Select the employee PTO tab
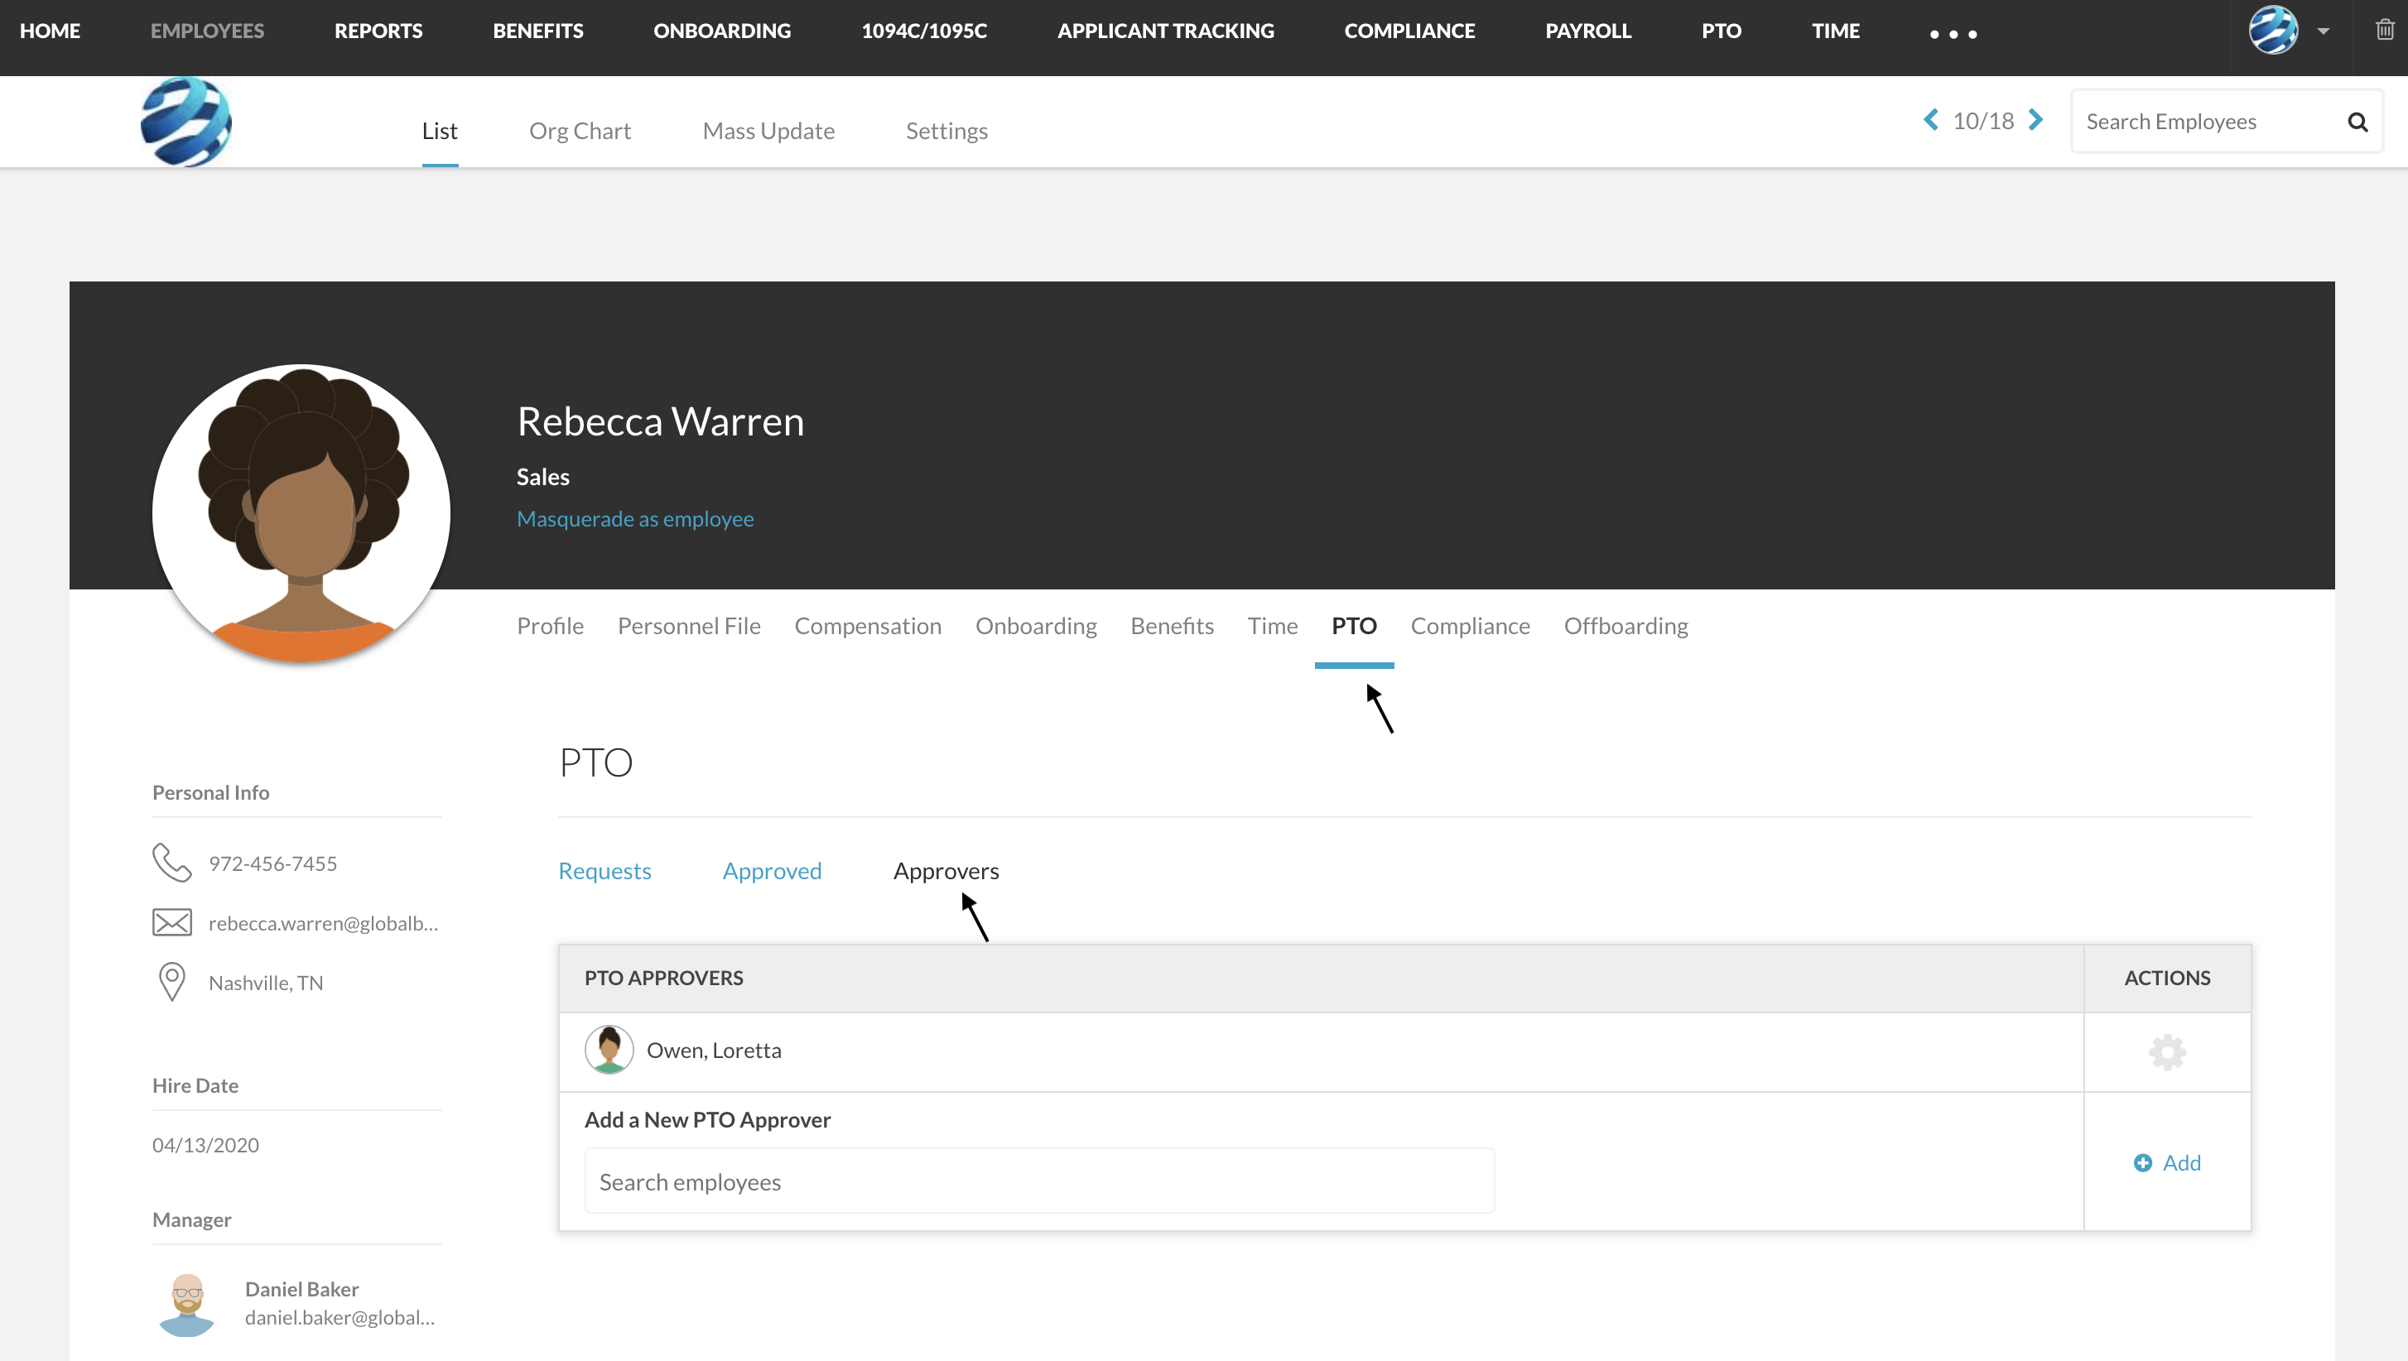This screenshot has height=1361, width=2408. pyautogui.click(x=1354, y=627)
